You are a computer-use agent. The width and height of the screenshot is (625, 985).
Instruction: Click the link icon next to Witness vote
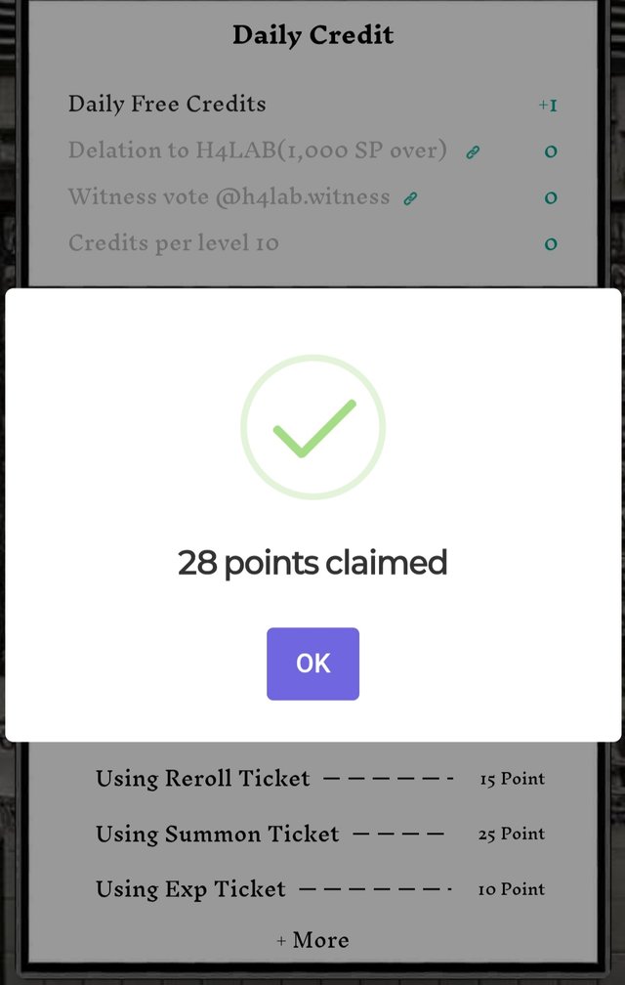click(411, 198)
